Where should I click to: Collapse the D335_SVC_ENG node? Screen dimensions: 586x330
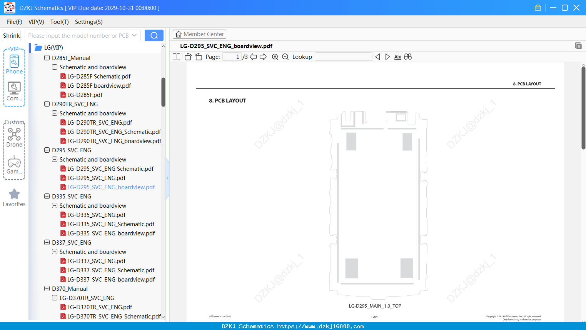coord(47,196)
